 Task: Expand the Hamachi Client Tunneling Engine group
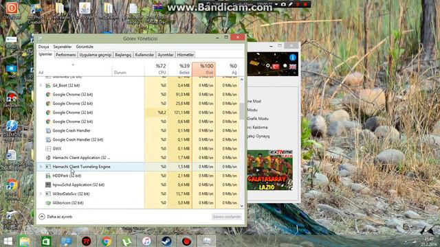click(x=41, y=167)
